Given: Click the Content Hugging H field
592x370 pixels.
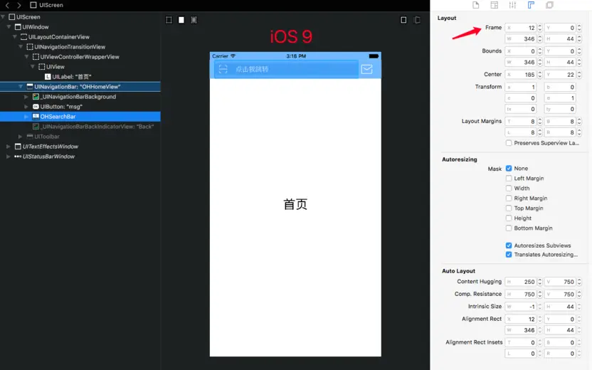Looking at the screenshot, I should point(521,282).
